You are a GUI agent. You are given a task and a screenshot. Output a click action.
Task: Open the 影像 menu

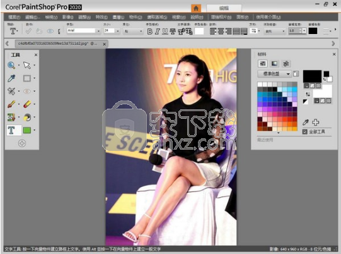[67, 17]
